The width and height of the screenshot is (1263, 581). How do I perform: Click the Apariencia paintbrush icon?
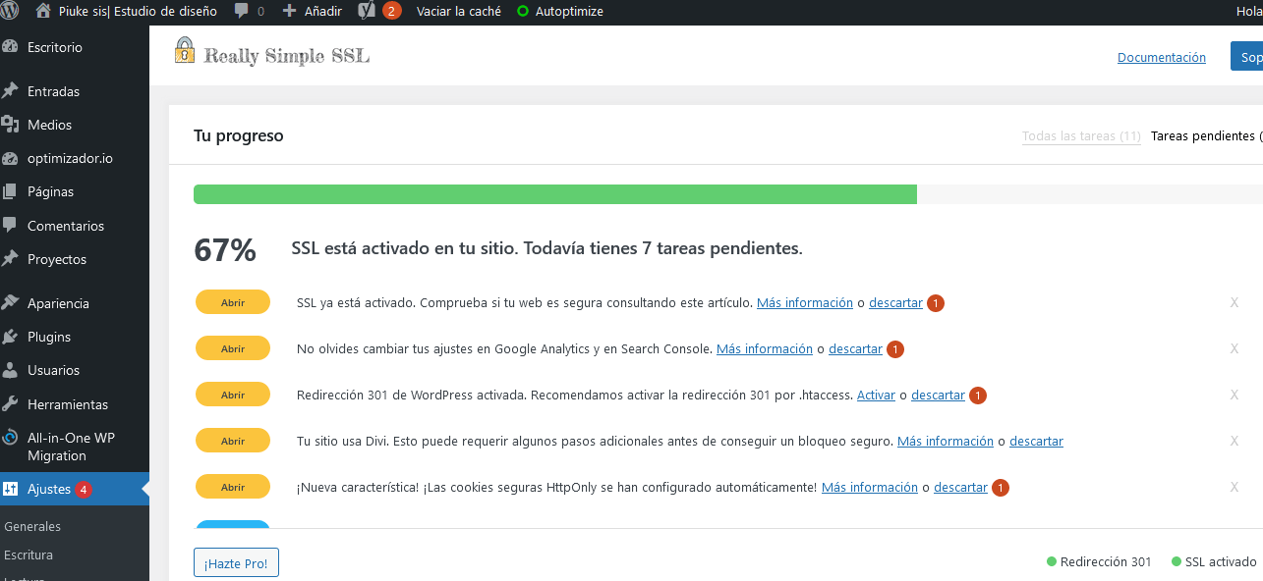pyautogui.click(x=10, y=303)
